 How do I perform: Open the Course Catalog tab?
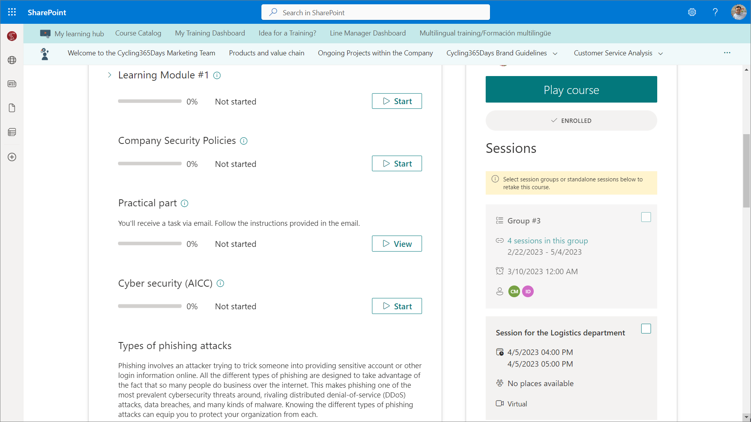click(138, 33)
